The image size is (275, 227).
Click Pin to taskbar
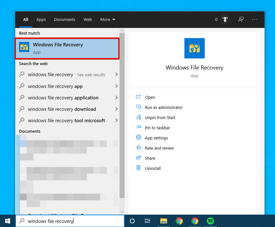[157, 128]
